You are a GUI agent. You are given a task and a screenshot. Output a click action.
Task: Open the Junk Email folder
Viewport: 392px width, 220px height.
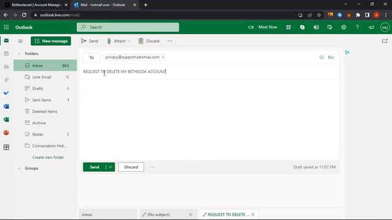[x=45, y=77]
